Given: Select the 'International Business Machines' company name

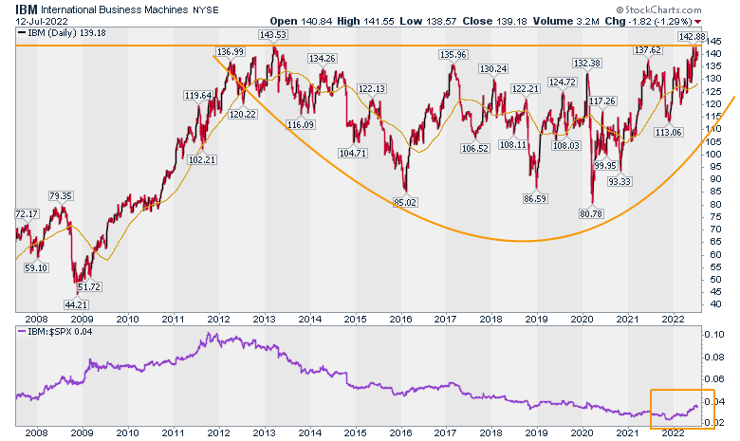Looking at the screenshot, I should click(115, 9).
